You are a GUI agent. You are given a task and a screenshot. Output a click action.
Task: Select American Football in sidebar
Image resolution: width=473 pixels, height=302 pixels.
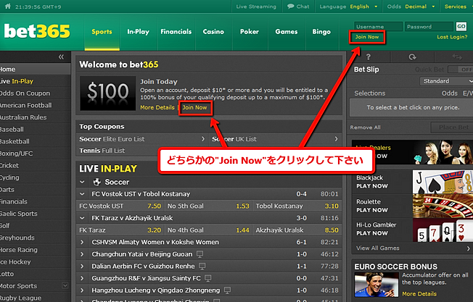click(x=35, y=105)
